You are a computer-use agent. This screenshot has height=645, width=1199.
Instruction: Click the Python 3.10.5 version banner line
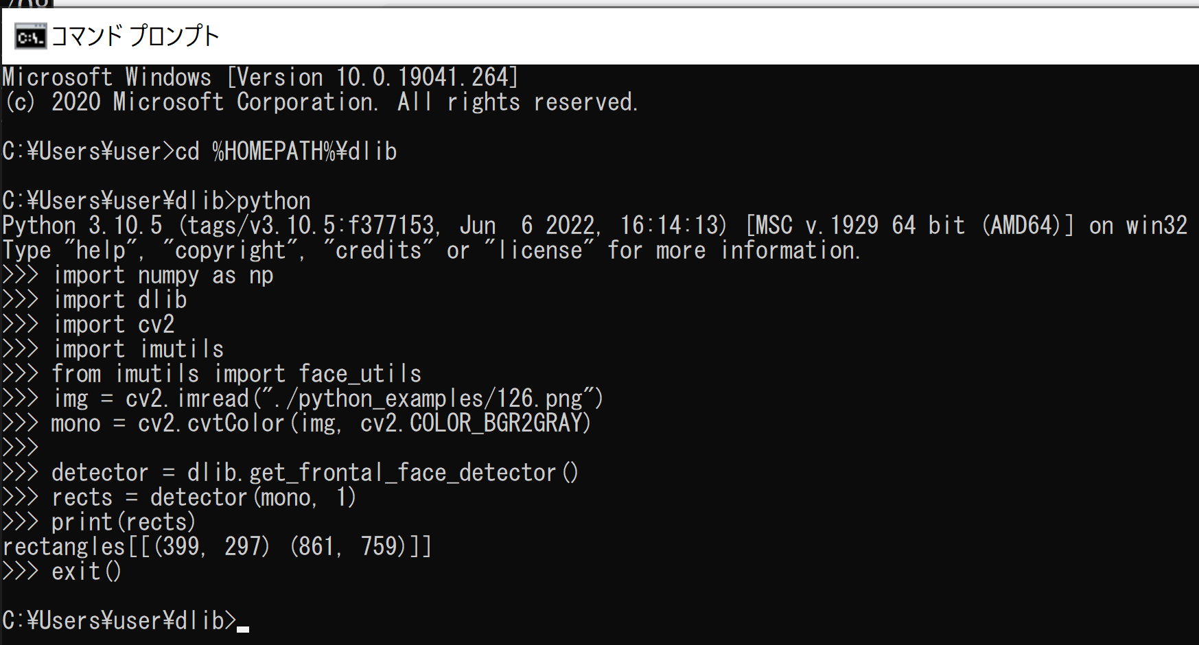(594, 226)
